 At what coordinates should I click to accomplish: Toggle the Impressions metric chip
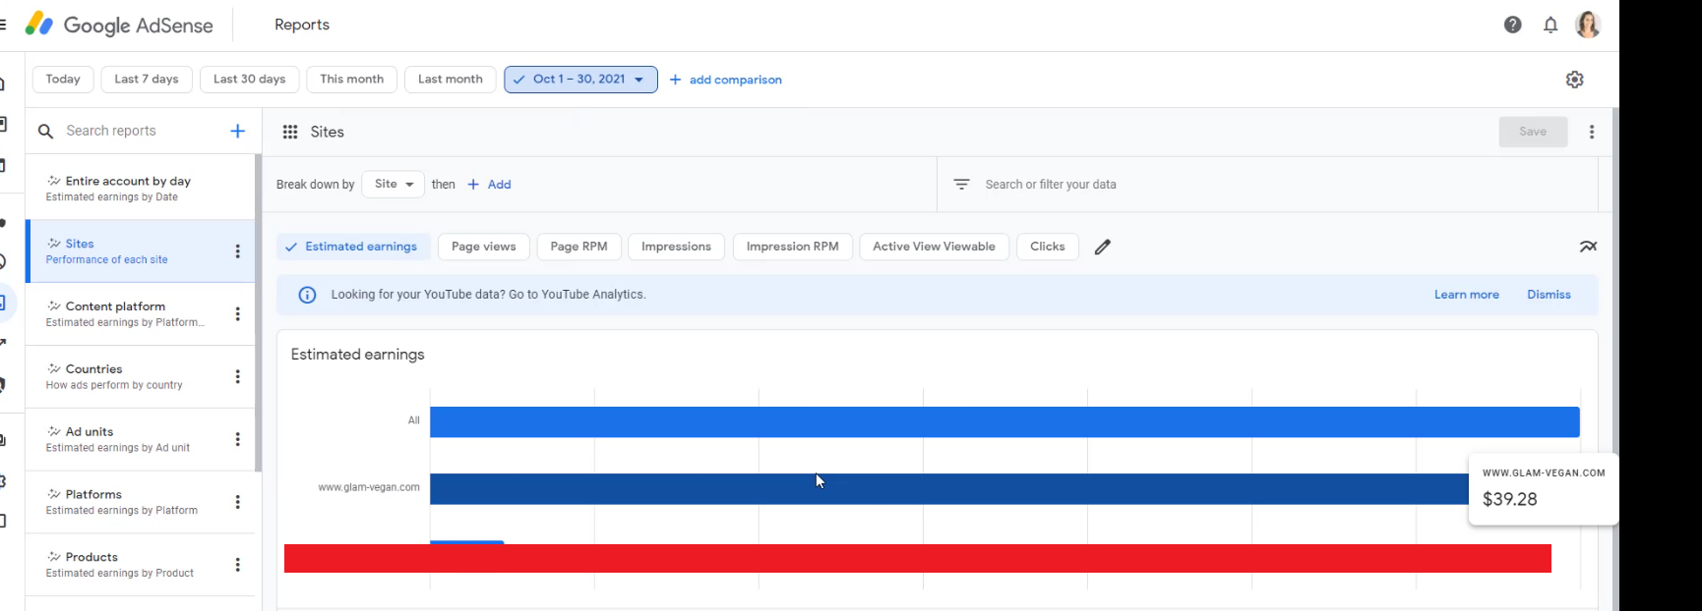pyautogui.click(x=676, y=247)
